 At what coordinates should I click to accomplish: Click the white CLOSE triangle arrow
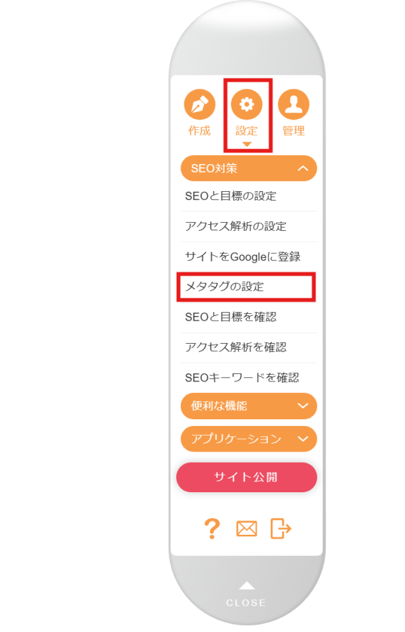point(247,585)
